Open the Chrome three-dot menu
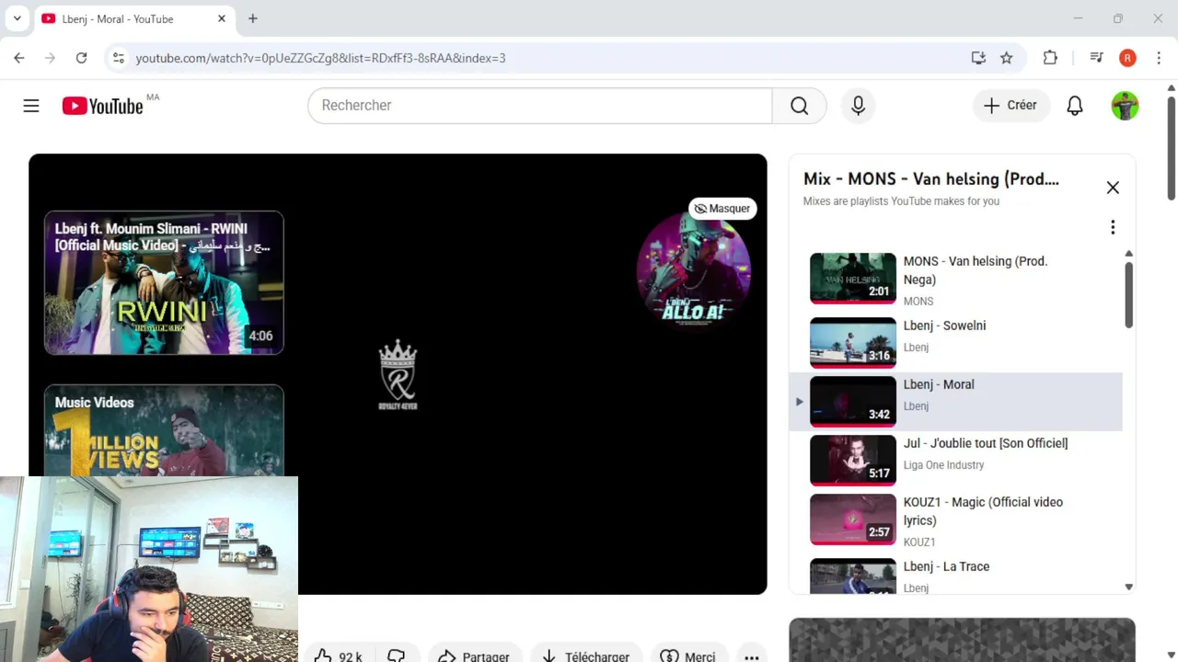The image size is (1178, 662). click(x=1158, y=58)
